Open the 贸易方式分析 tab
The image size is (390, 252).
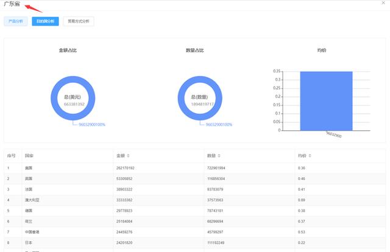coord(79,21)
